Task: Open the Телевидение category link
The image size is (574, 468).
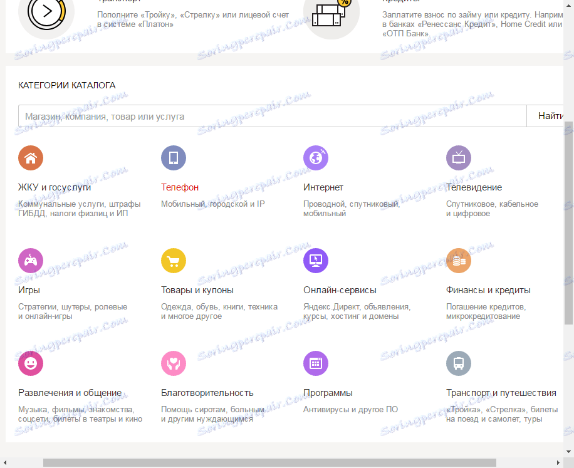Action: pyautogui.click(x=474, y=187)
